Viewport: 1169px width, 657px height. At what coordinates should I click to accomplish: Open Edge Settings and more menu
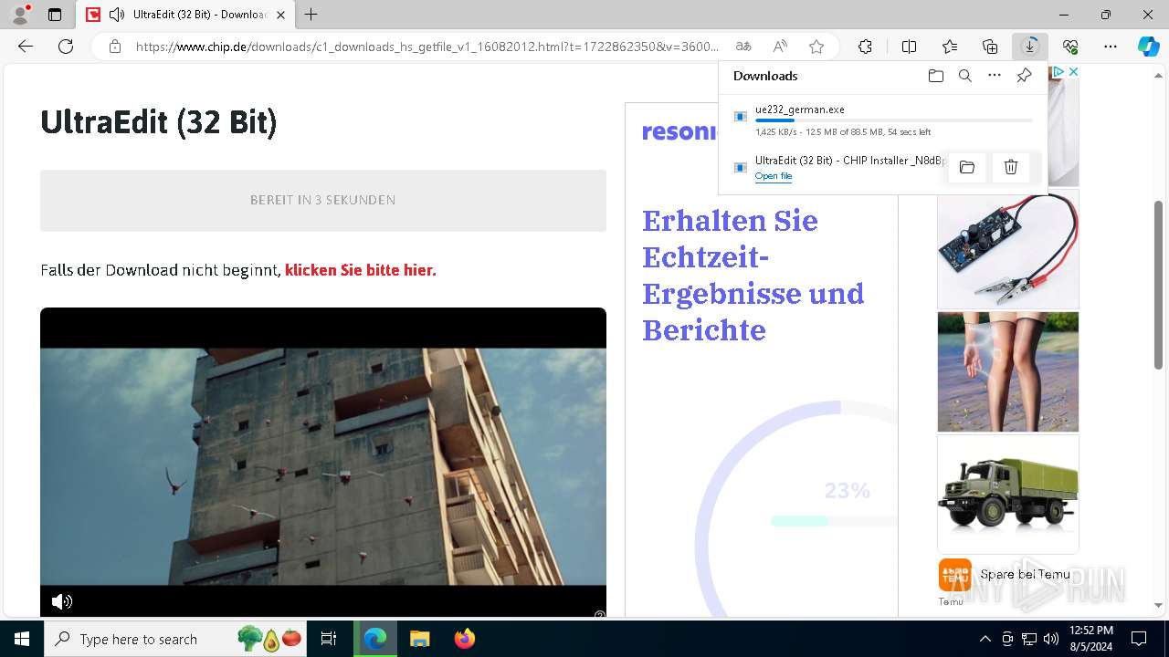coord(1111,47)
